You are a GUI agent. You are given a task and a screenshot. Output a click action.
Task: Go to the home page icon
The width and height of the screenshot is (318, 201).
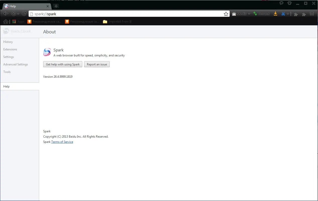pyautogui.click(x=6, y=22)
